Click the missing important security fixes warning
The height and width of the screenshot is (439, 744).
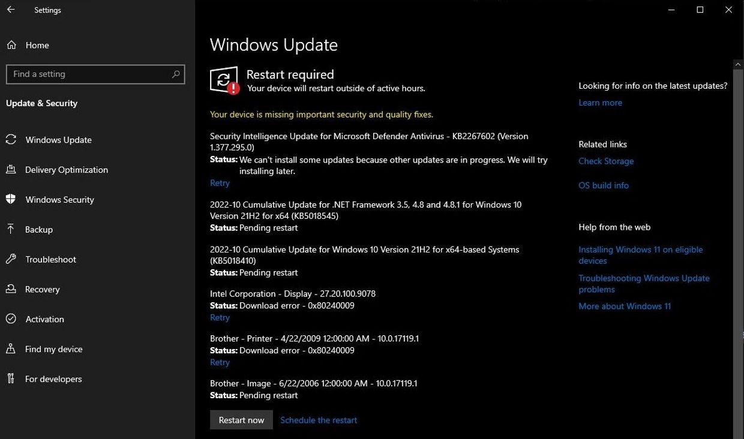(322, 114)
